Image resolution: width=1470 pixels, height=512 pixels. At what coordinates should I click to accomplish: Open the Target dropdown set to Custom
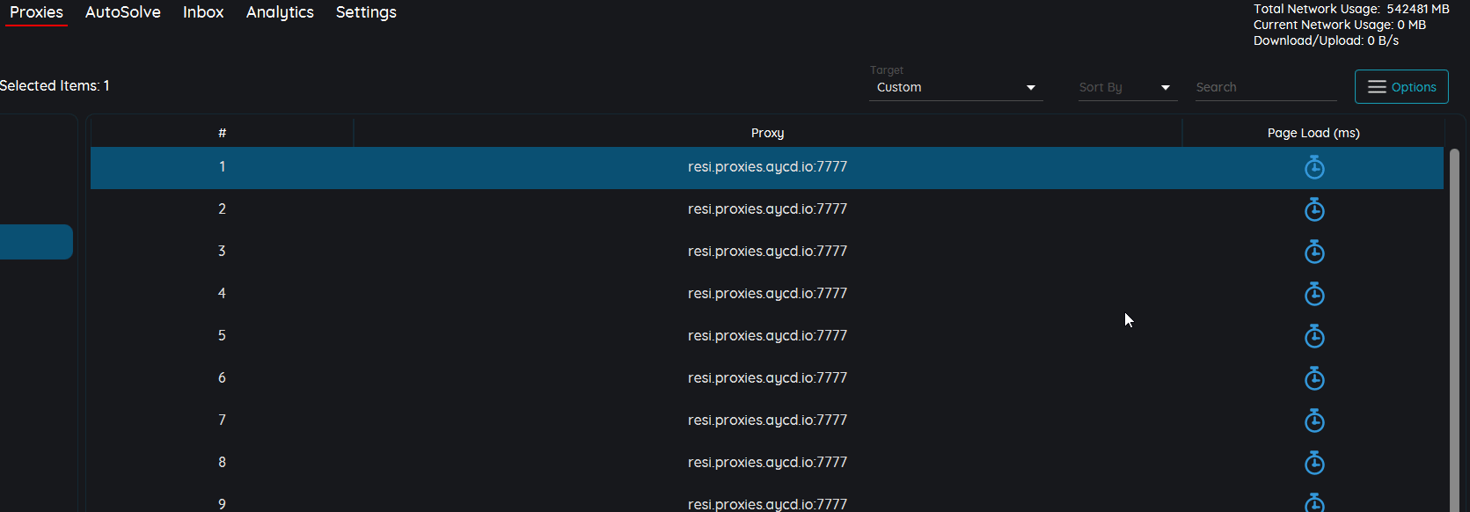pos(955,87)
